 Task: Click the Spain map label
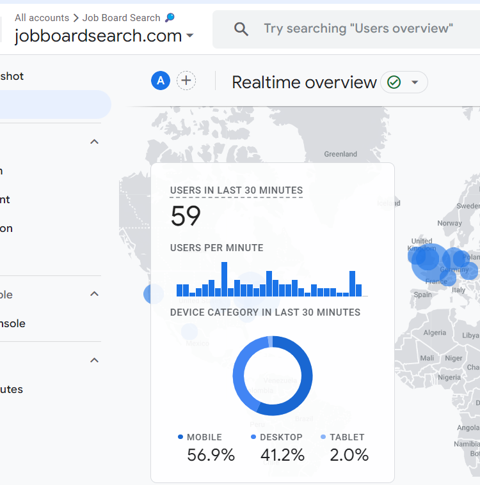pyautogui.click(x=422, y=295)
